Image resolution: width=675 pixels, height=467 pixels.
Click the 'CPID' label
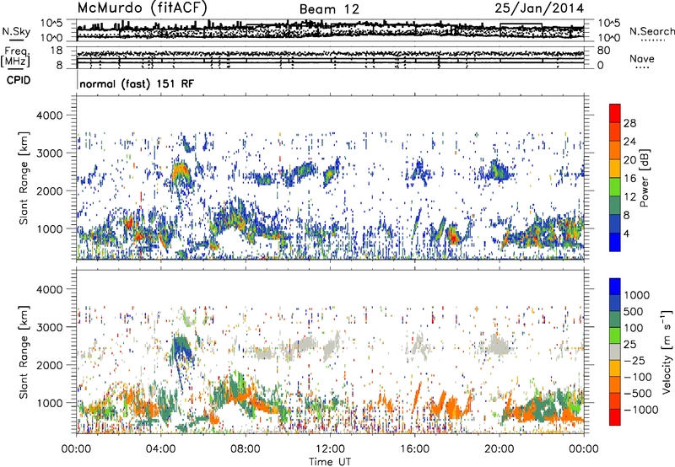(19, 80)
